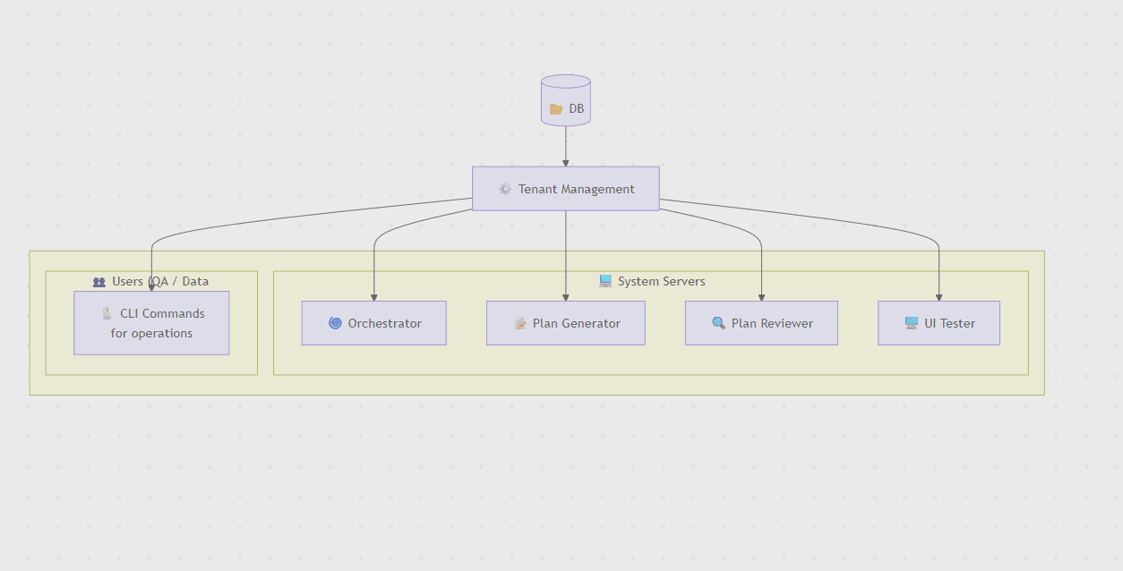Click the arrow connecting DB to Tenant Management
The height and width of the screenshot is (571, 1123).
[x=566, y=145]
